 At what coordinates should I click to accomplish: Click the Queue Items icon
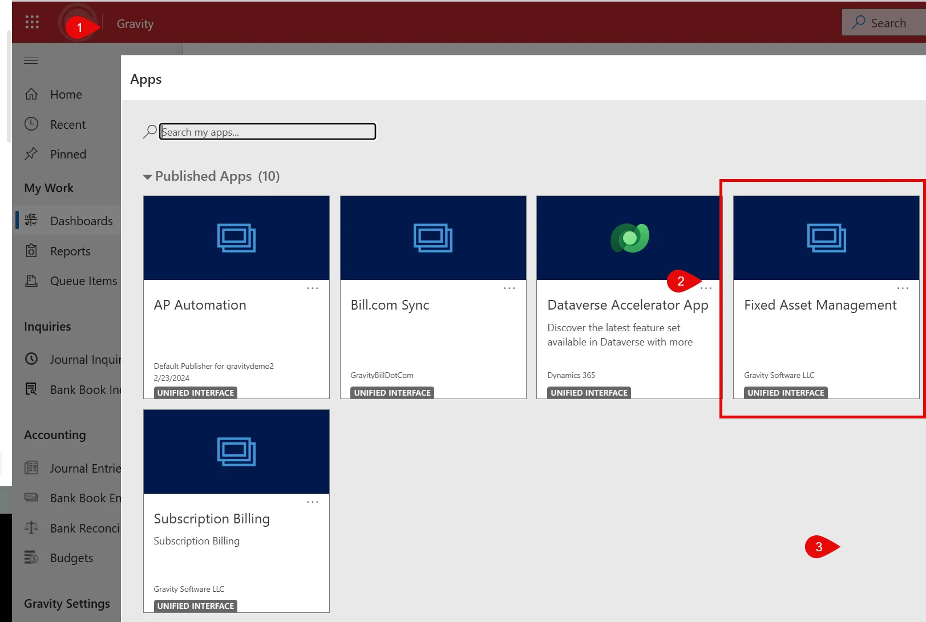[31, 280]
